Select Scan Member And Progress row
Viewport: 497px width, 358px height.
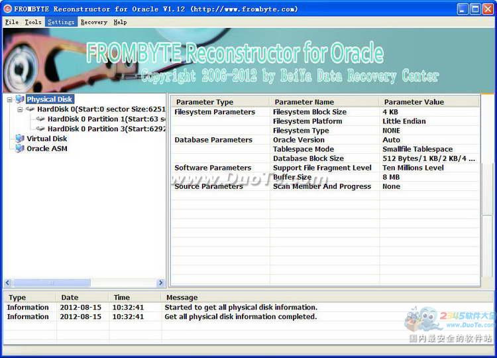325,186
